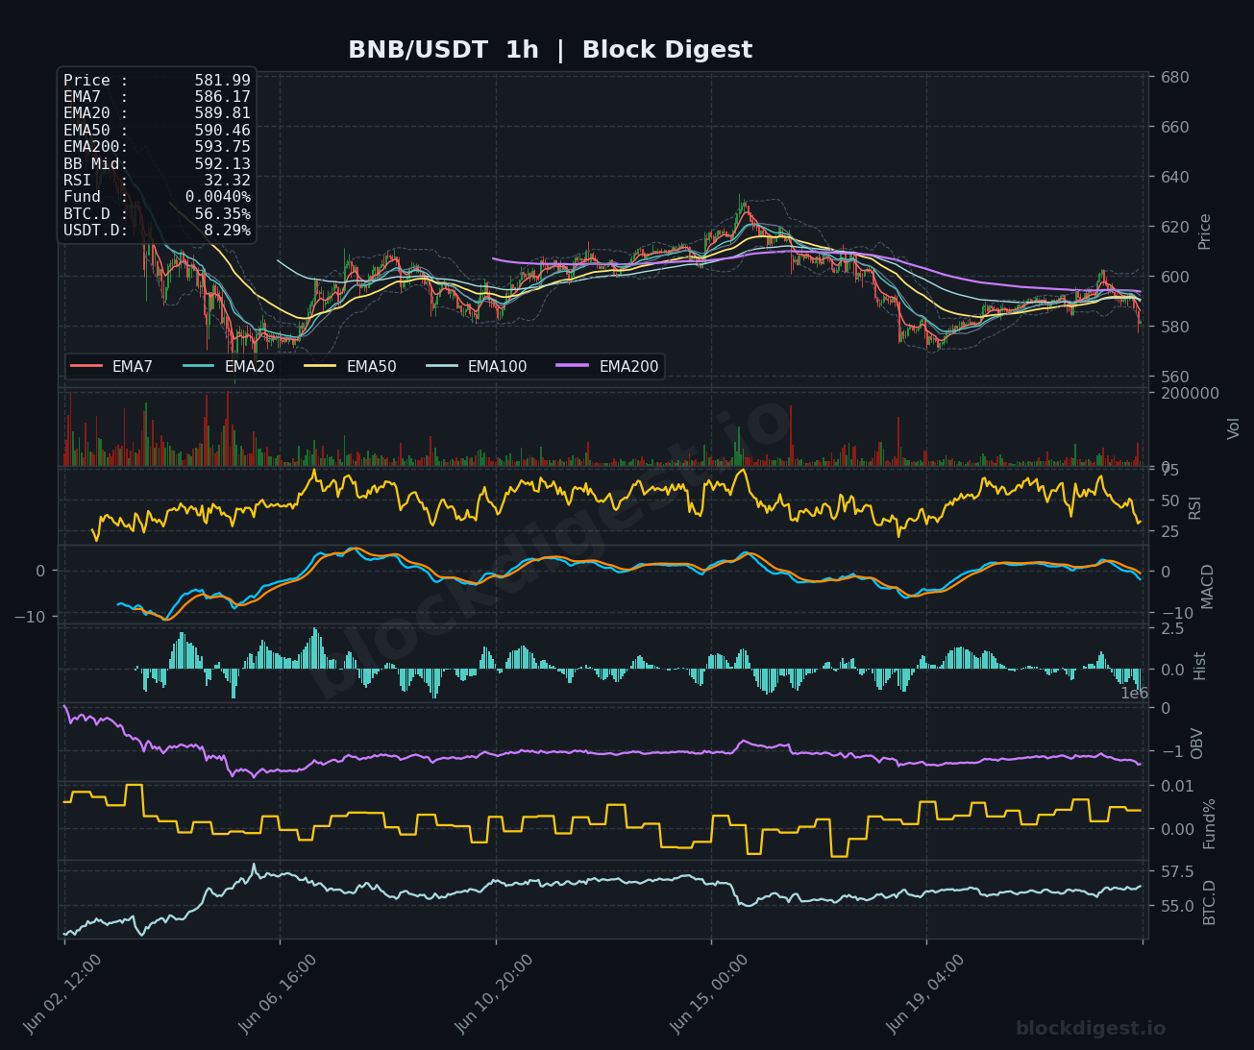Click the 640 price axis tick

[x=1173, y=177]
